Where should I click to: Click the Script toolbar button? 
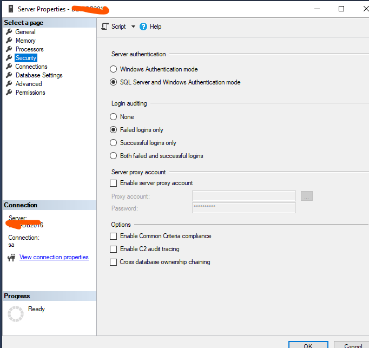click(114, 27)
